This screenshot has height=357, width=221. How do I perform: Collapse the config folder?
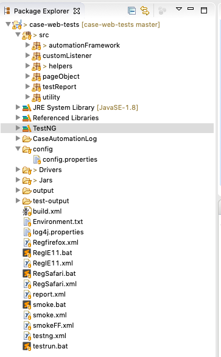(x=18, y=149)
